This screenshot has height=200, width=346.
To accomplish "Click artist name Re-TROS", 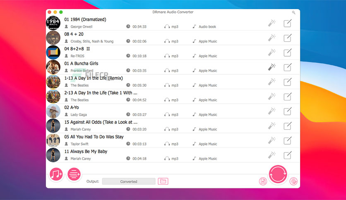I will point(77,56).
